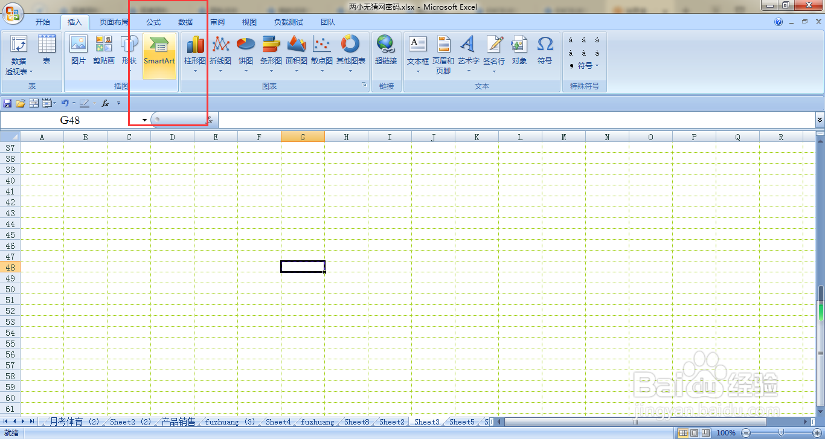
Task: Open Header and Footer (页眉和页脚)
Action: click(443, 55)
